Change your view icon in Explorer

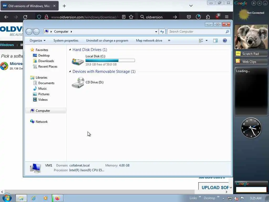[x=201, y=41]
